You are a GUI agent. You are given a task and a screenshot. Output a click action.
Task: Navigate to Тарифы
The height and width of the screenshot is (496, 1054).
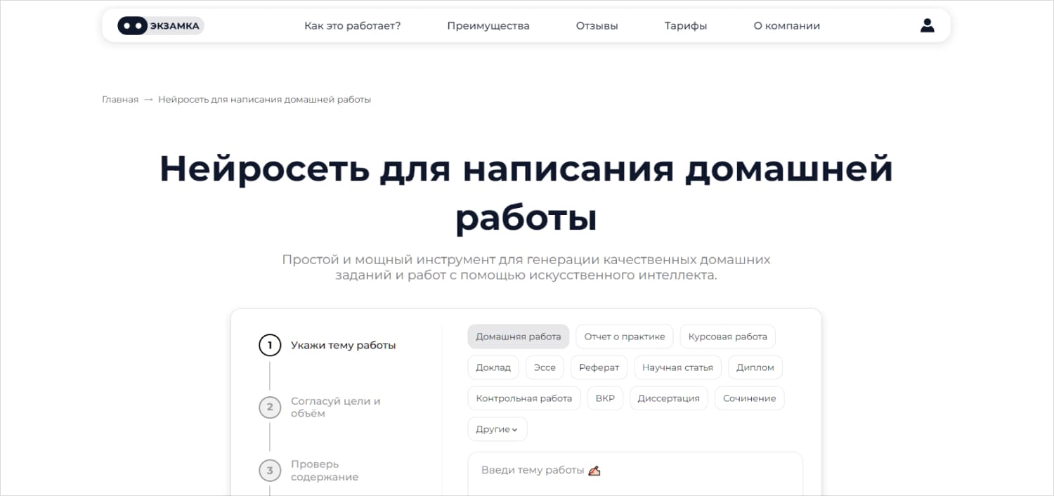(686, 26)
